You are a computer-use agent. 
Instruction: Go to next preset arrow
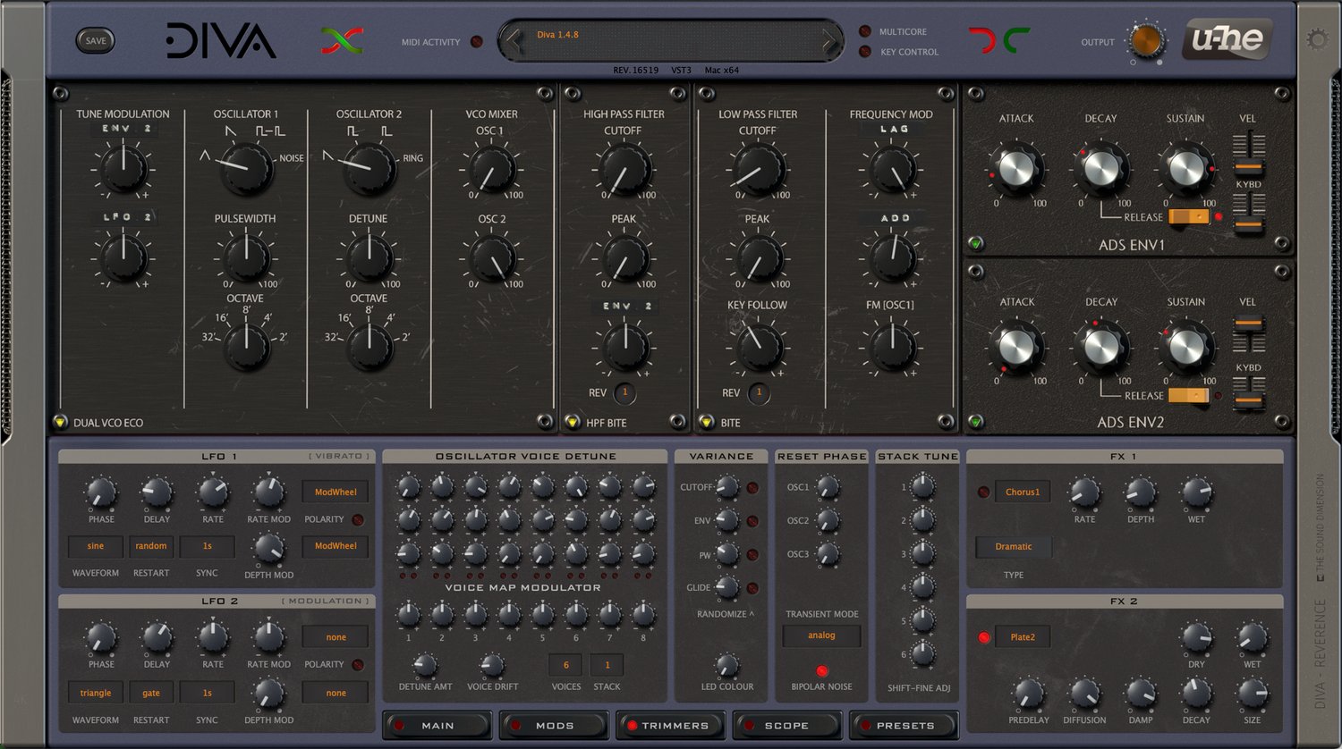coord(828,41)
